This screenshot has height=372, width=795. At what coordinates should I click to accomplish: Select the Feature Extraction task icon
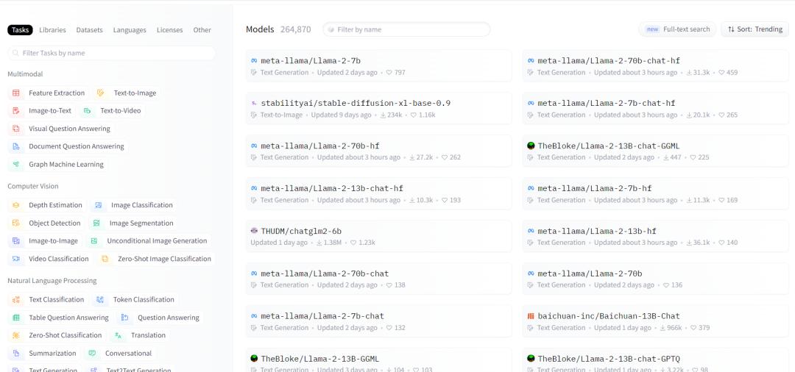(x=16, y=93)
